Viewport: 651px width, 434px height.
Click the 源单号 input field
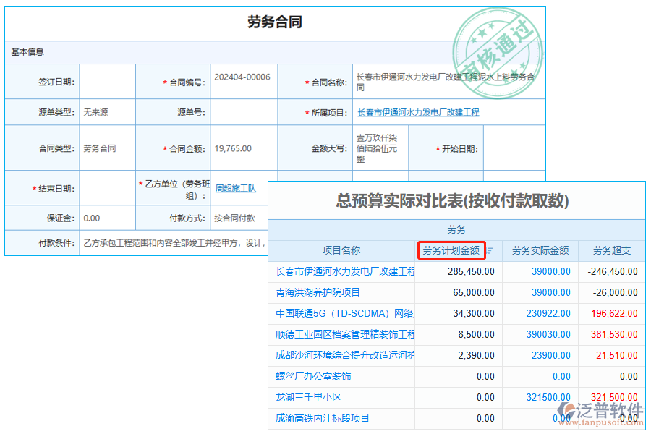coord(244,112)
